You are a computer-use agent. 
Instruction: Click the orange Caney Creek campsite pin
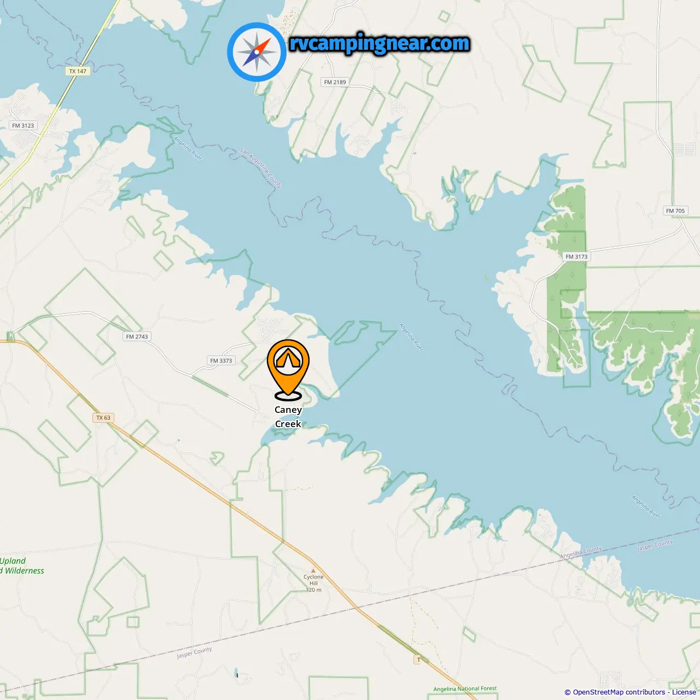(x=288, y=370)
